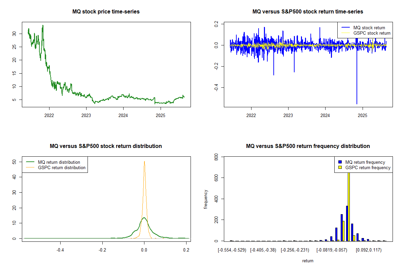Click the "[-0.554,-0.529)" histogram bin label
Viewport: 404px width, 269px height.
tap(232, 250)
